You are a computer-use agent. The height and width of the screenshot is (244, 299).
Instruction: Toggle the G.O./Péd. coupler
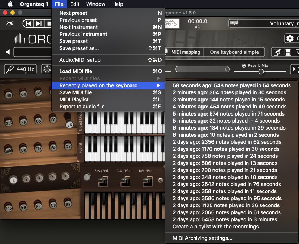[x=125, y=181]
